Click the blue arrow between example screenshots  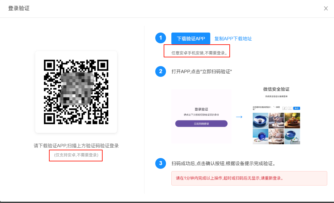[x=239, y=117]
